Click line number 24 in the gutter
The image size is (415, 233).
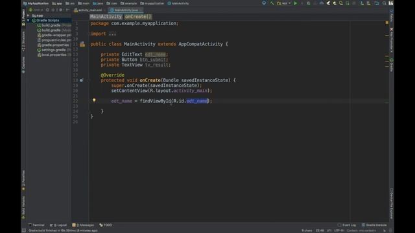(x=75, y=111)
